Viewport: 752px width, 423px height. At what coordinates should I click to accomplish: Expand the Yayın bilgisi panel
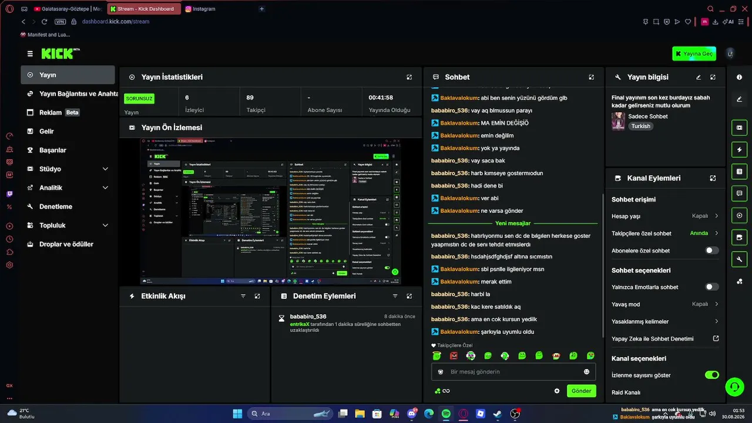(713, 77)
